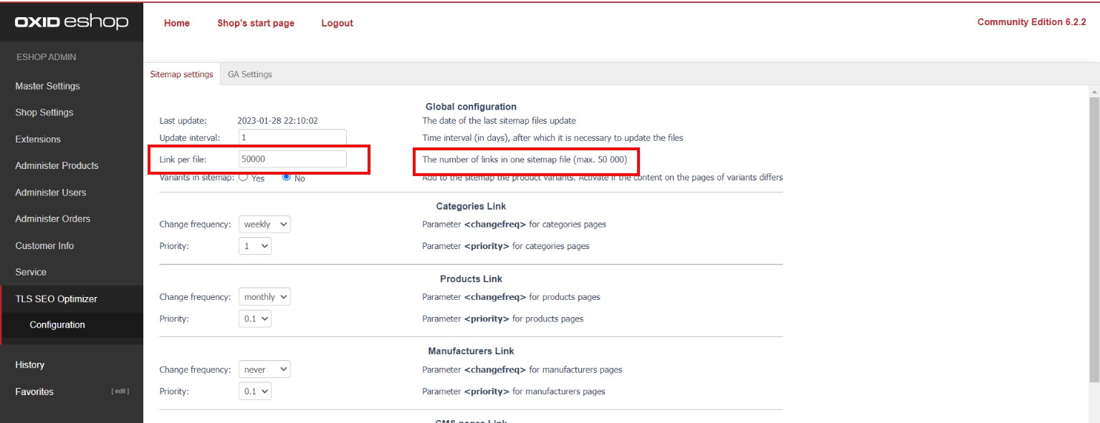Open the Customer Info section
1100x423 pixels.
tap(44, 245)
